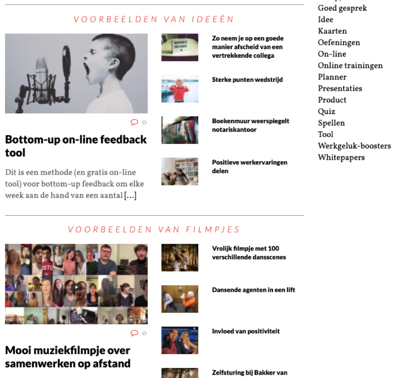Screen dimensions: 394x378
Task: Click the '[...]' read more link
Action: click(130, 195)
